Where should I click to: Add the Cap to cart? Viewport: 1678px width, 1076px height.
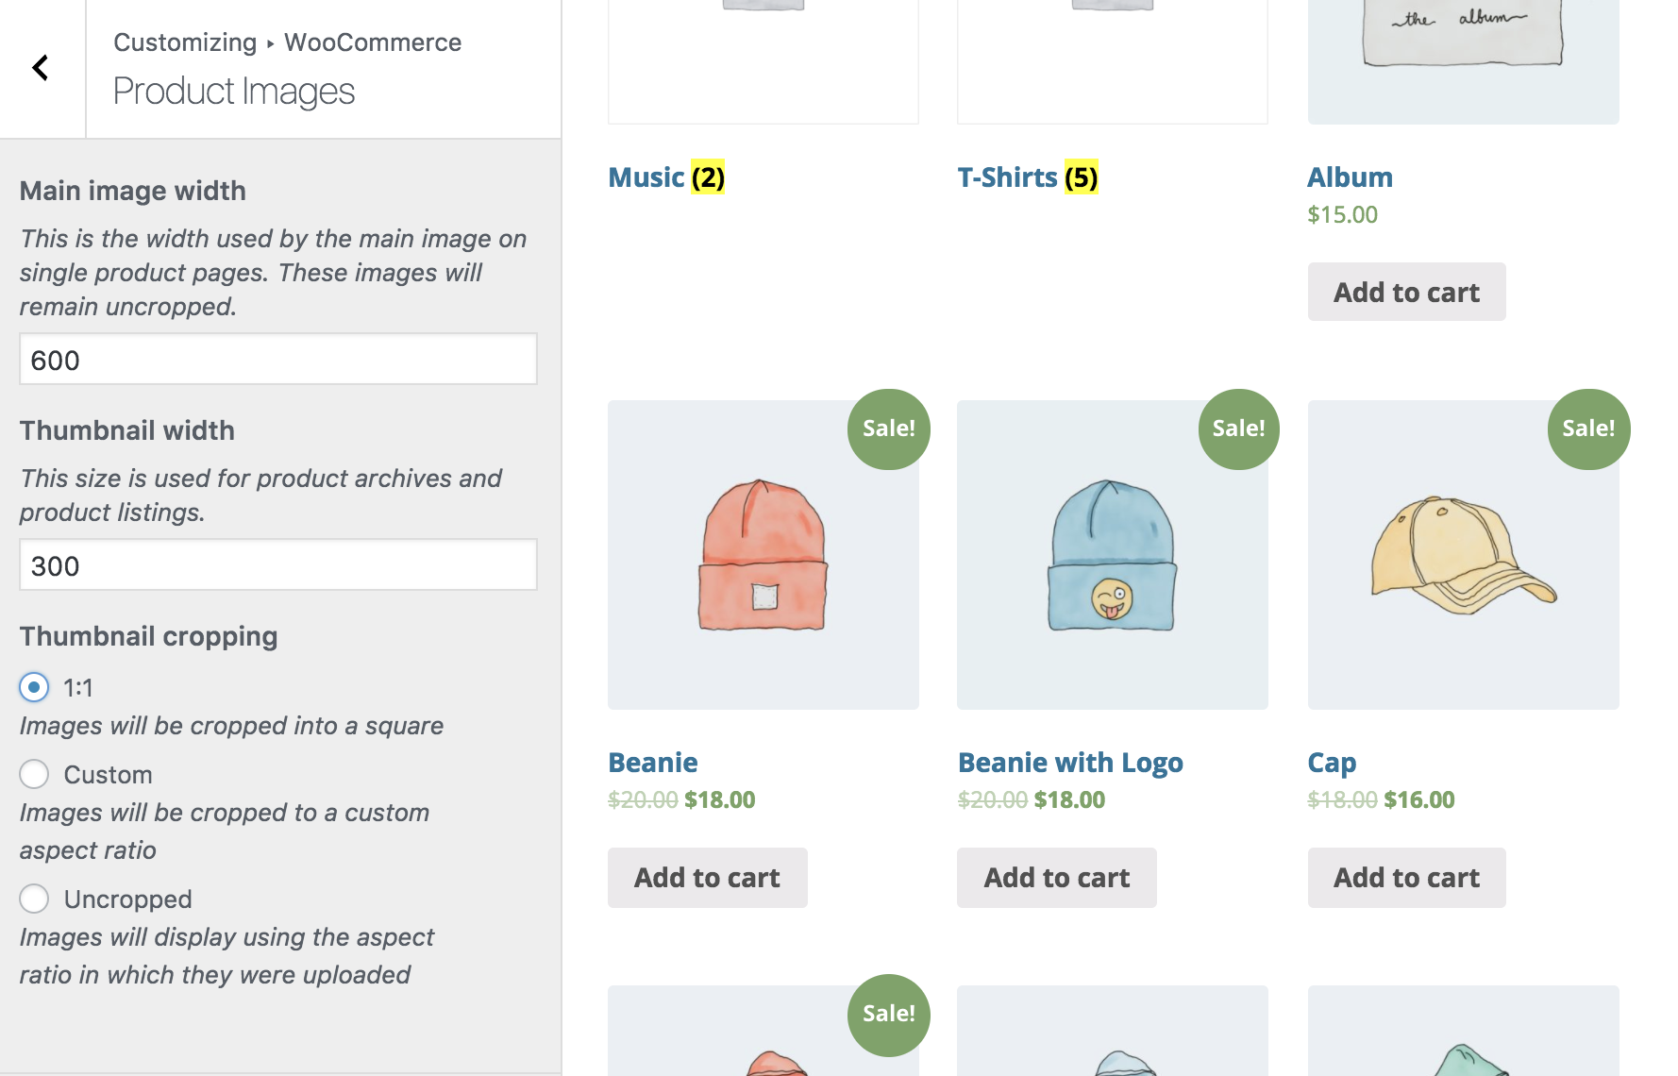(x=1406, y=878)
